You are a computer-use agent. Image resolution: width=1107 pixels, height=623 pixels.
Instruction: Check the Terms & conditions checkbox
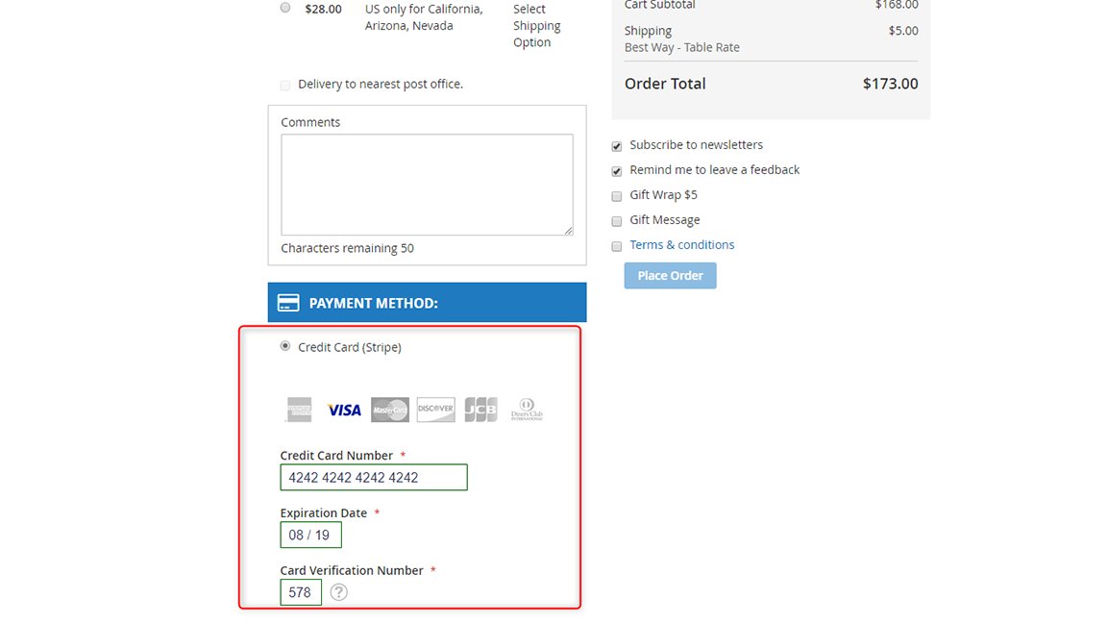point(616,246)
